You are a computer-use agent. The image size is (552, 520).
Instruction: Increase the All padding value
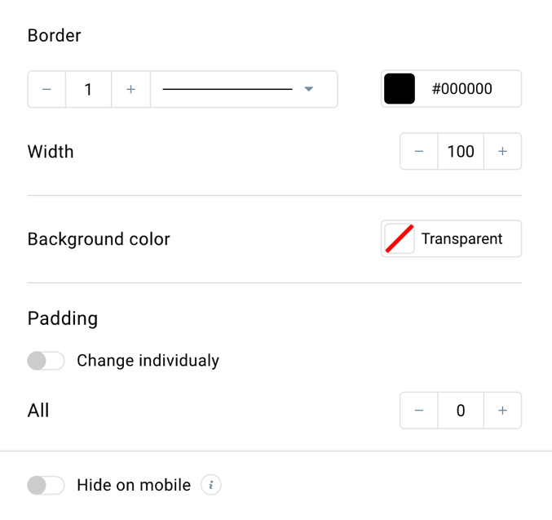click(x=502, y=411)
